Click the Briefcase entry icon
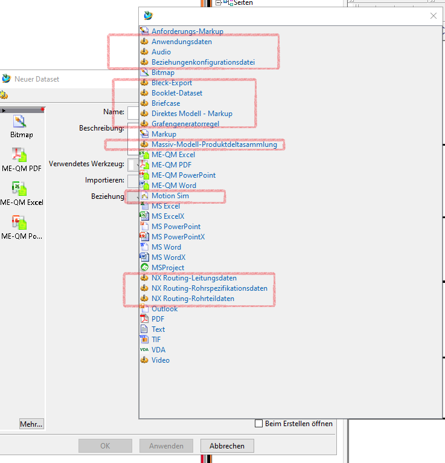Screen dimensions: 445x463 pyautogui.click(x=144, y=103)
